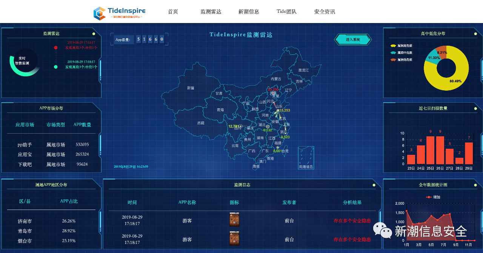Click the Sichuan map marker labeled 12,781
483x253 pixels.
coord(241,126)
